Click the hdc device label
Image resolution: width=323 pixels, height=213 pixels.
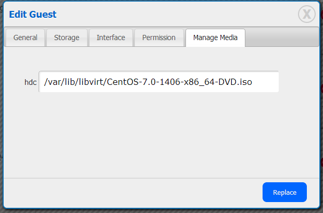coord(30,82)
